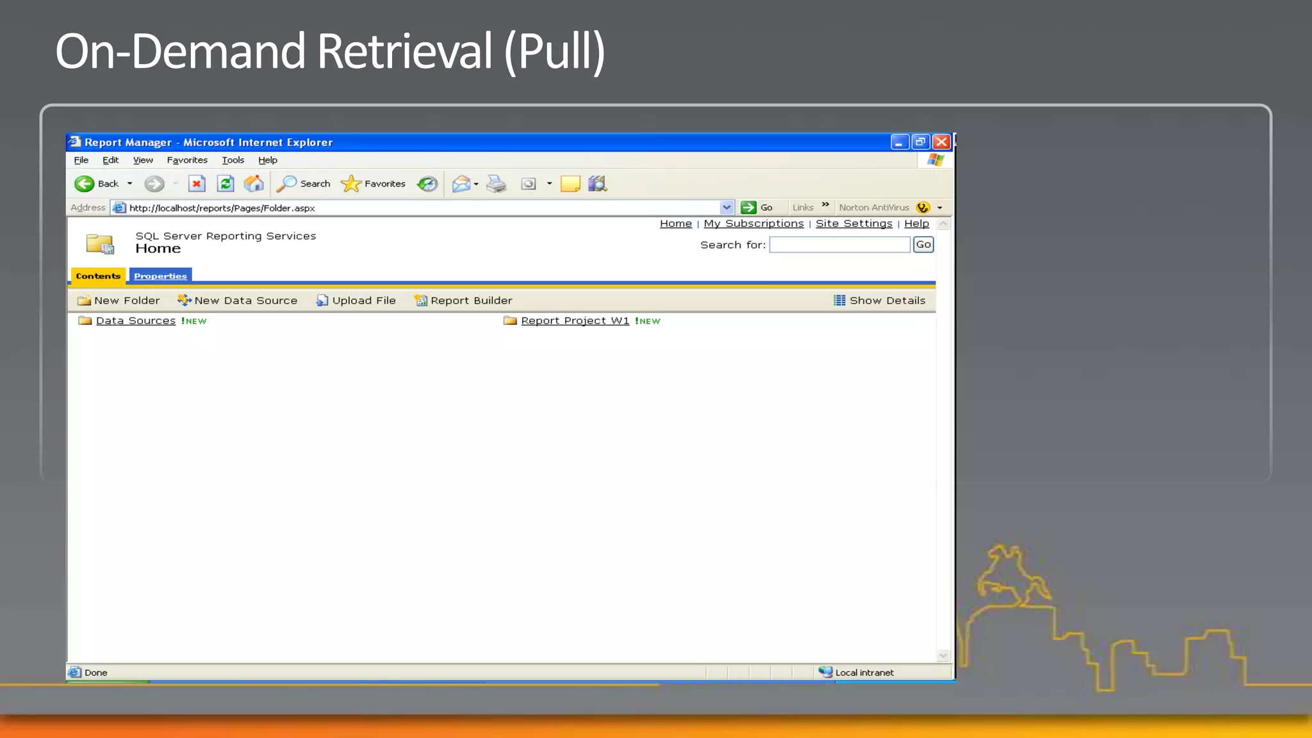This screenshot has width=1312, height=738.
Task: Open the View menu
Action: click(143, 160)
